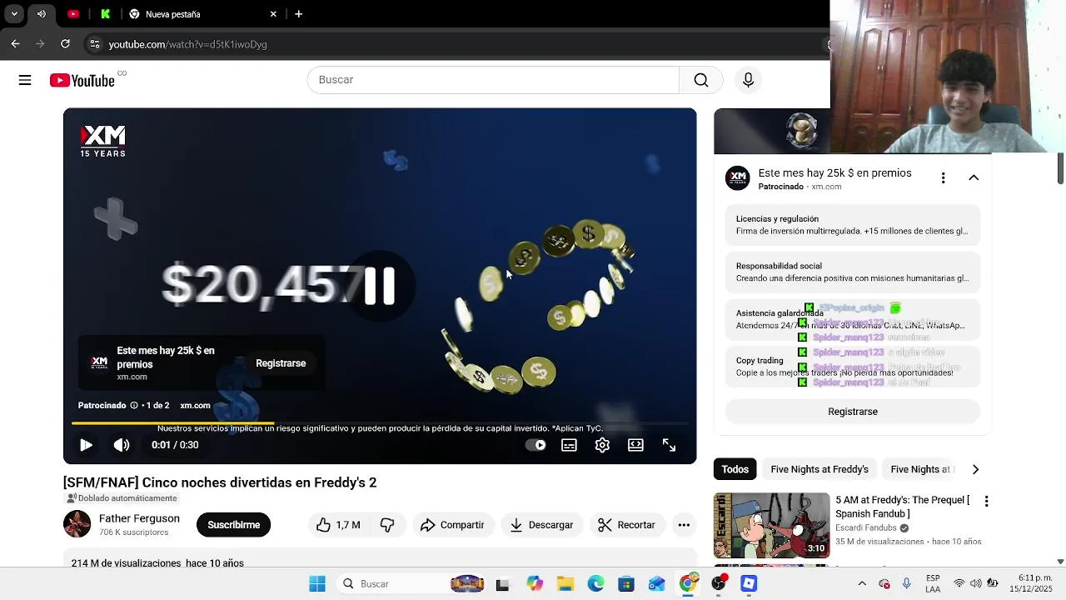Go to the YouTube home logo
1066x600 pixels.
pos(82,80)
